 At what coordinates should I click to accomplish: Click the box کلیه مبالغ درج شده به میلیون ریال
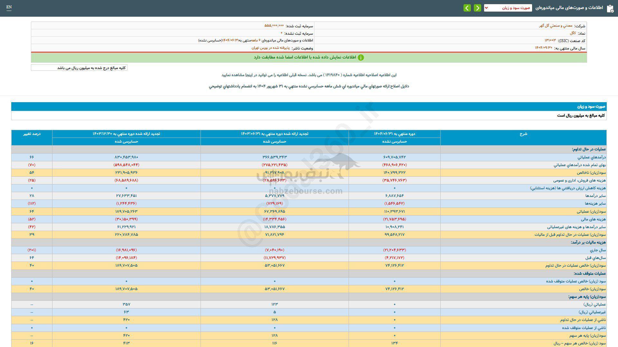(79, 67)
